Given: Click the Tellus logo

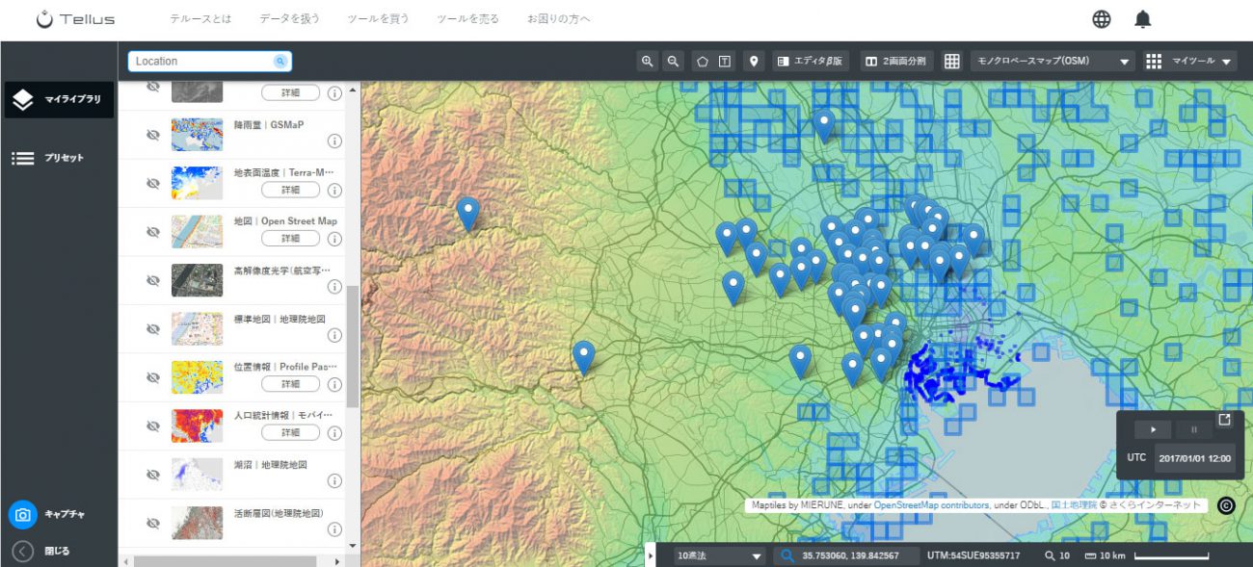Looking at the screenshot, I should 75,19.
